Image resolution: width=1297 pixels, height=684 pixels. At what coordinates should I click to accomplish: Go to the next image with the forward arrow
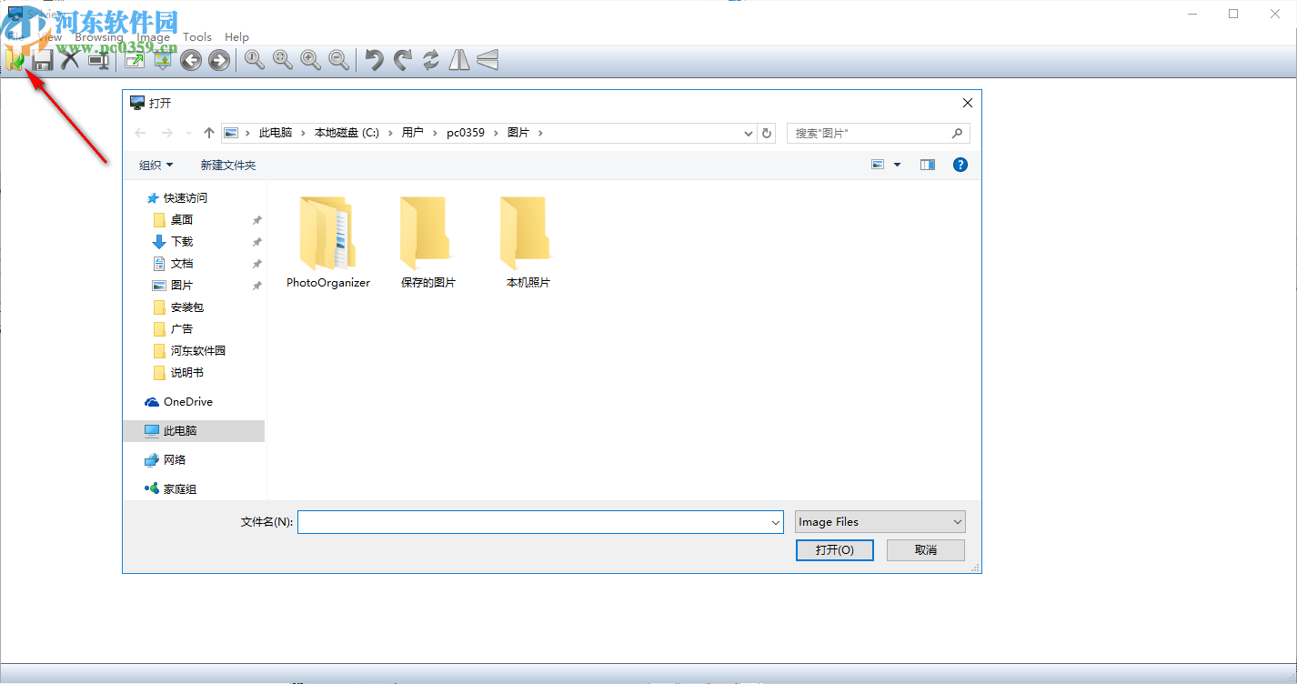[218, 60]
